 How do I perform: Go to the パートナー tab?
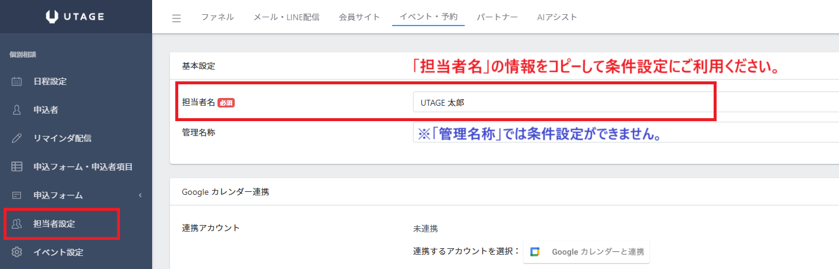click(497, 17)
